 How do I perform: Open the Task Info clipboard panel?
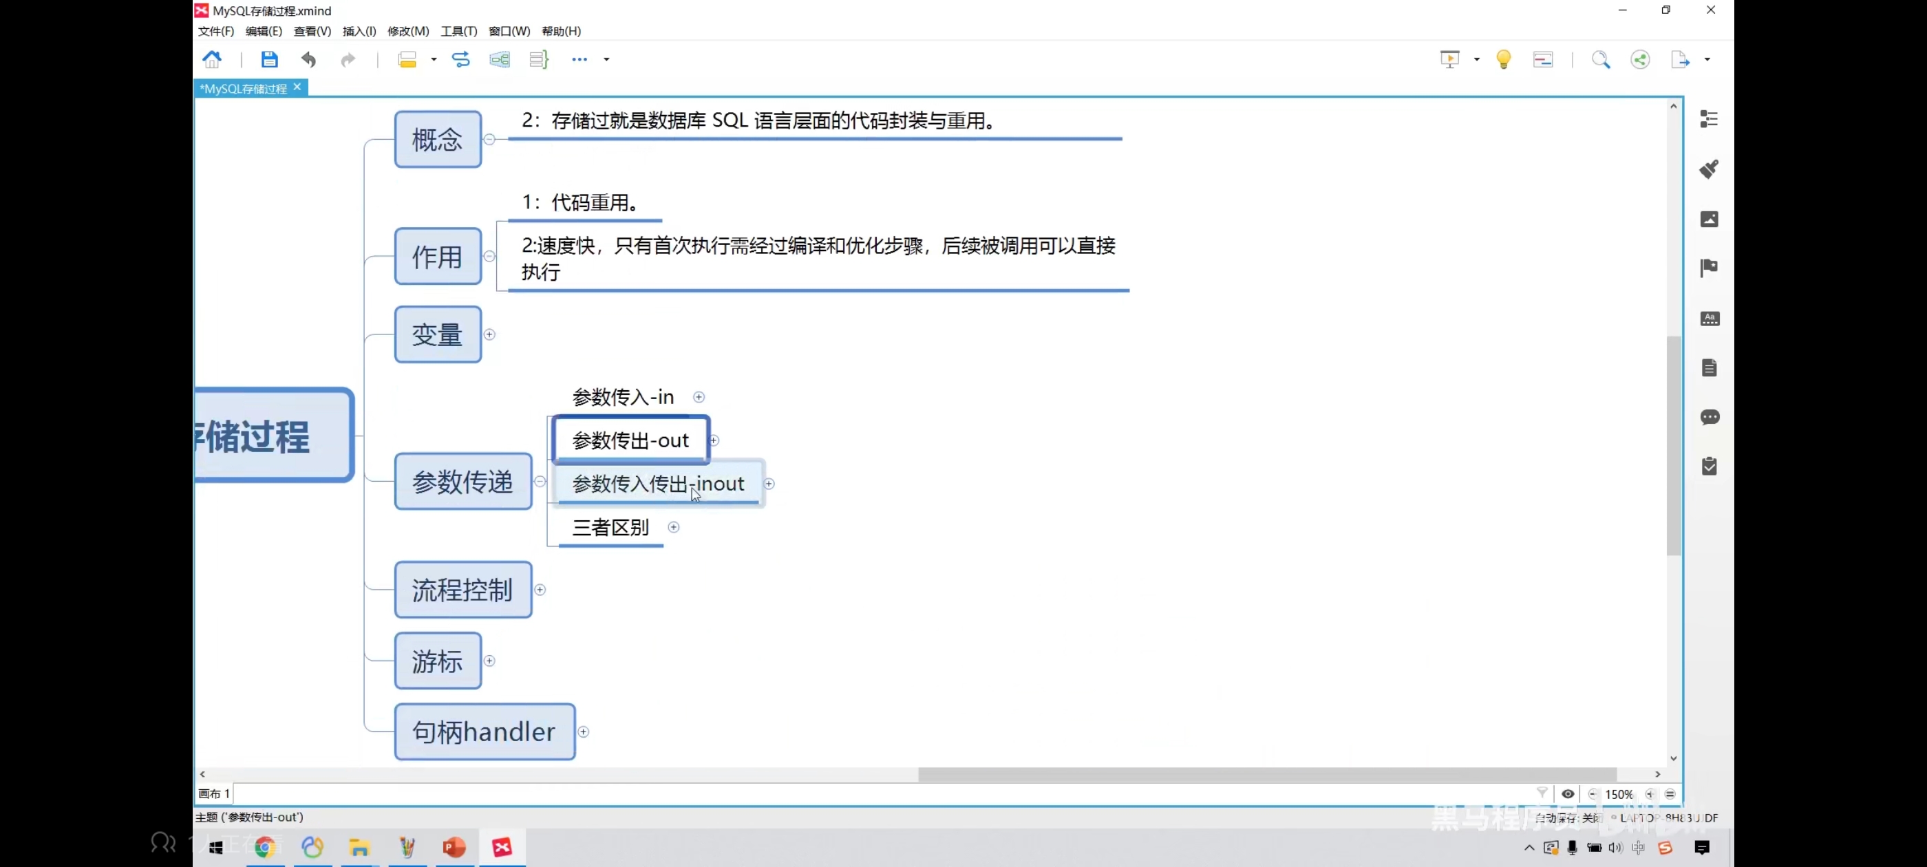(1709, 467)
